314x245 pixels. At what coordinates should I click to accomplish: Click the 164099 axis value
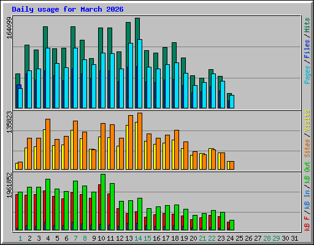(x=9, y=28)
